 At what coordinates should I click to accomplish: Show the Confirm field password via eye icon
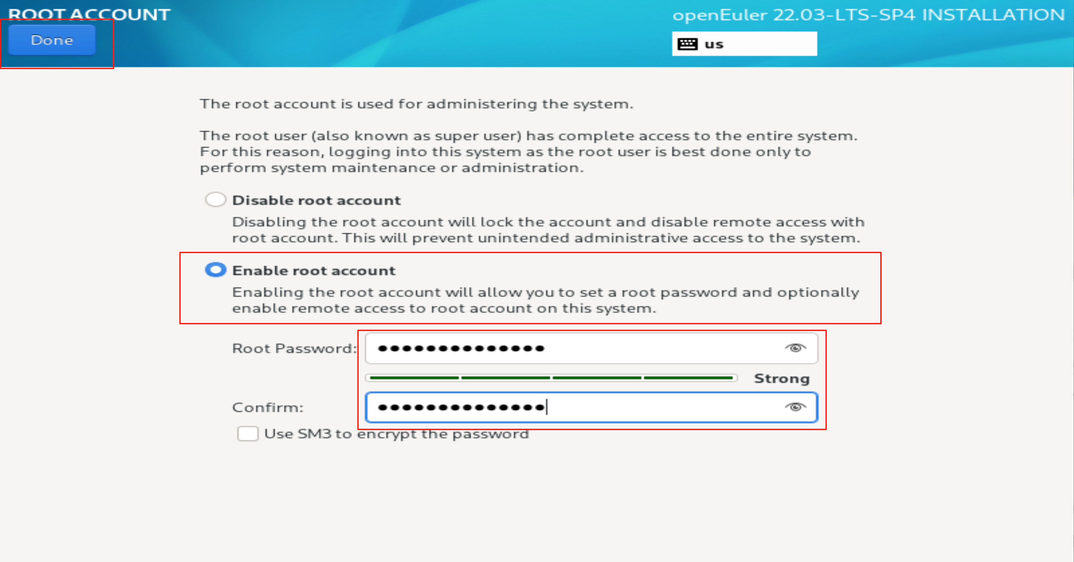[796, 407]
